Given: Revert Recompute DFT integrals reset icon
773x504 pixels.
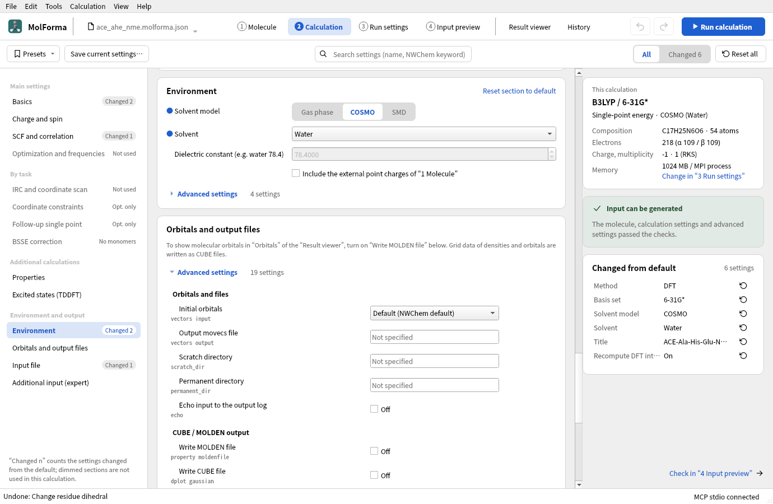Looking at the screenshot, I should (x=743, y=356).
